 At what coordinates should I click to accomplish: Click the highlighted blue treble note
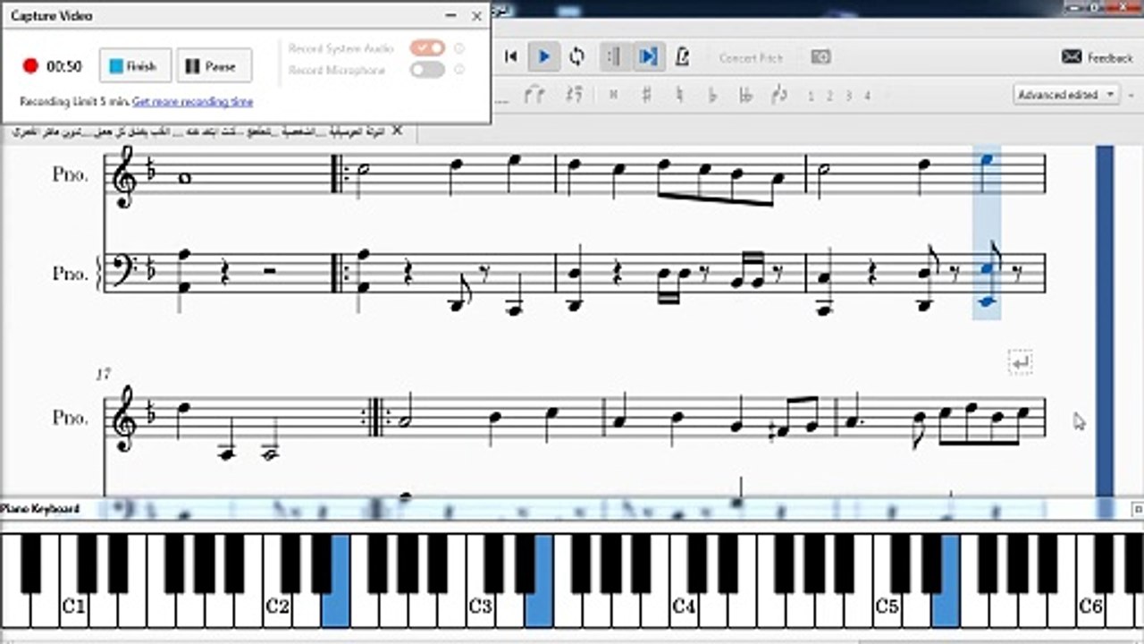(986, 161)
